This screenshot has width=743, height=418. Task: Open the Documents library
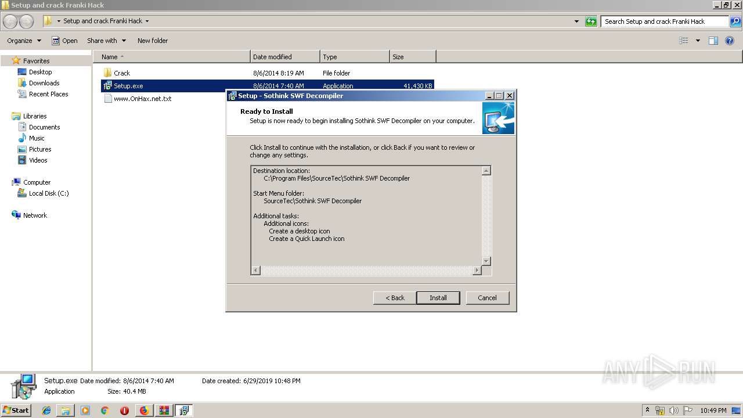click(45, 127)
